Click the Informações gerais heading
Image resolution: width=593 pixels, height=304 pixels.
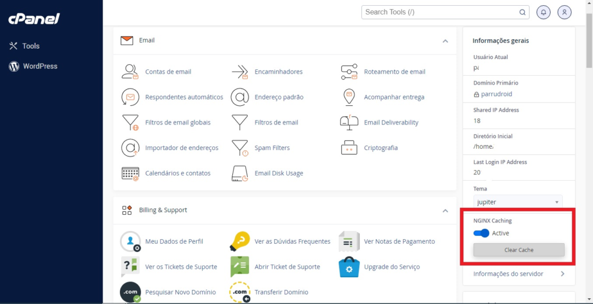501,41
